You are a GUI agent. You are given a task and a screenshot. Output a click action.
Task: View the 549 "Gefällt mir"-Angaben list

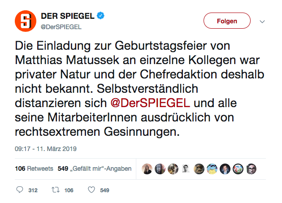point(94,169)
